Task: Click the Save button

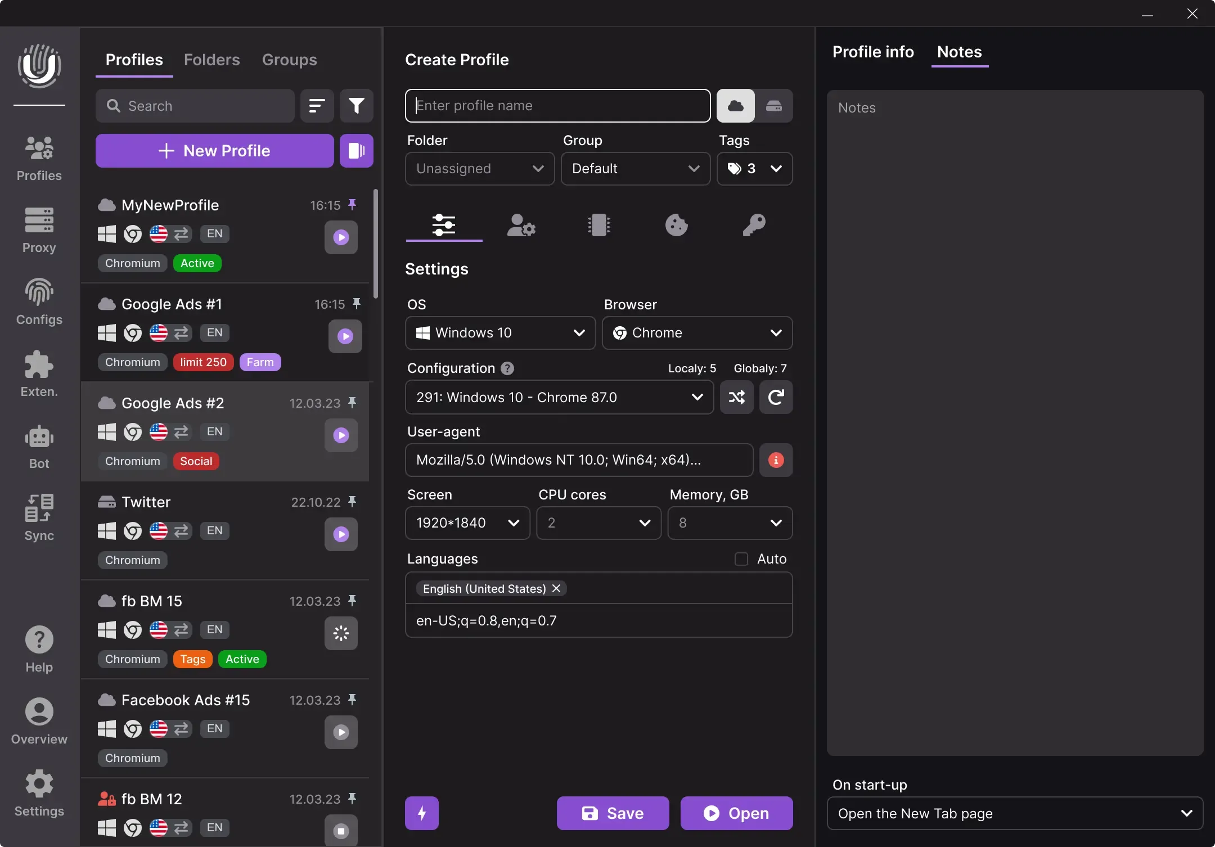Action: 613,813
